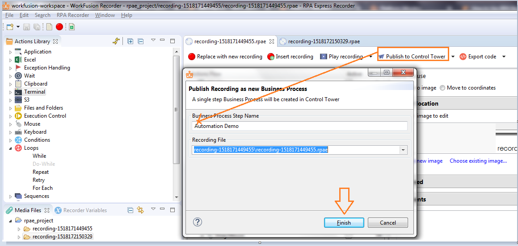
Task: Click the robot icon in dialog title bar
Action: point(190,74)
